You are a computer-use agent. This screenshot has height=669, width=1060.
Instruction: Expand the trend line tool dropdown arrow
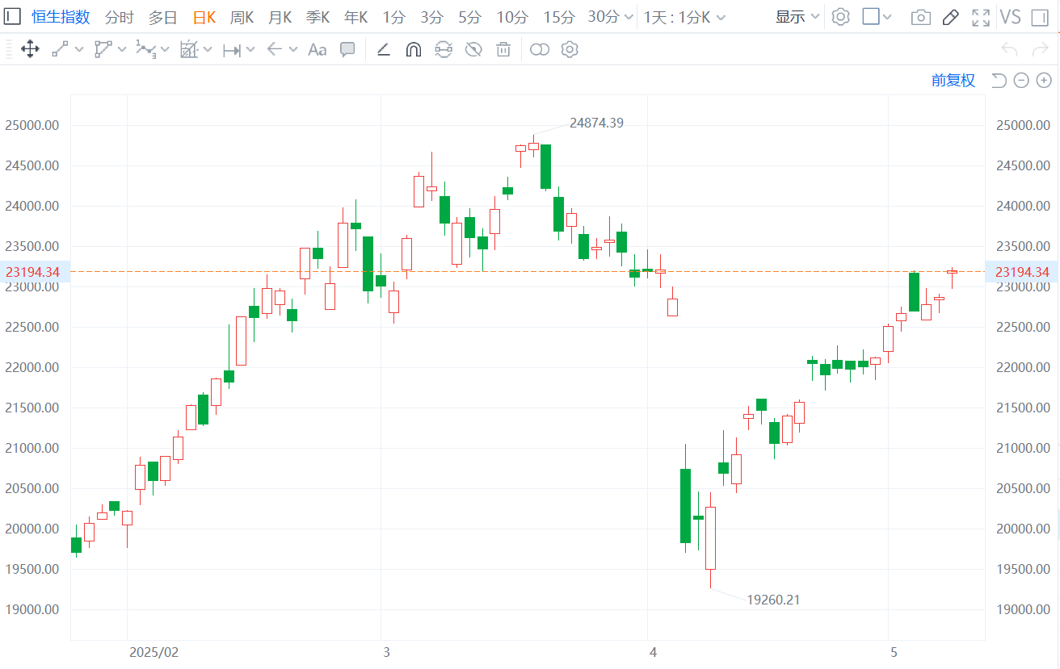(x=79, y=50)
